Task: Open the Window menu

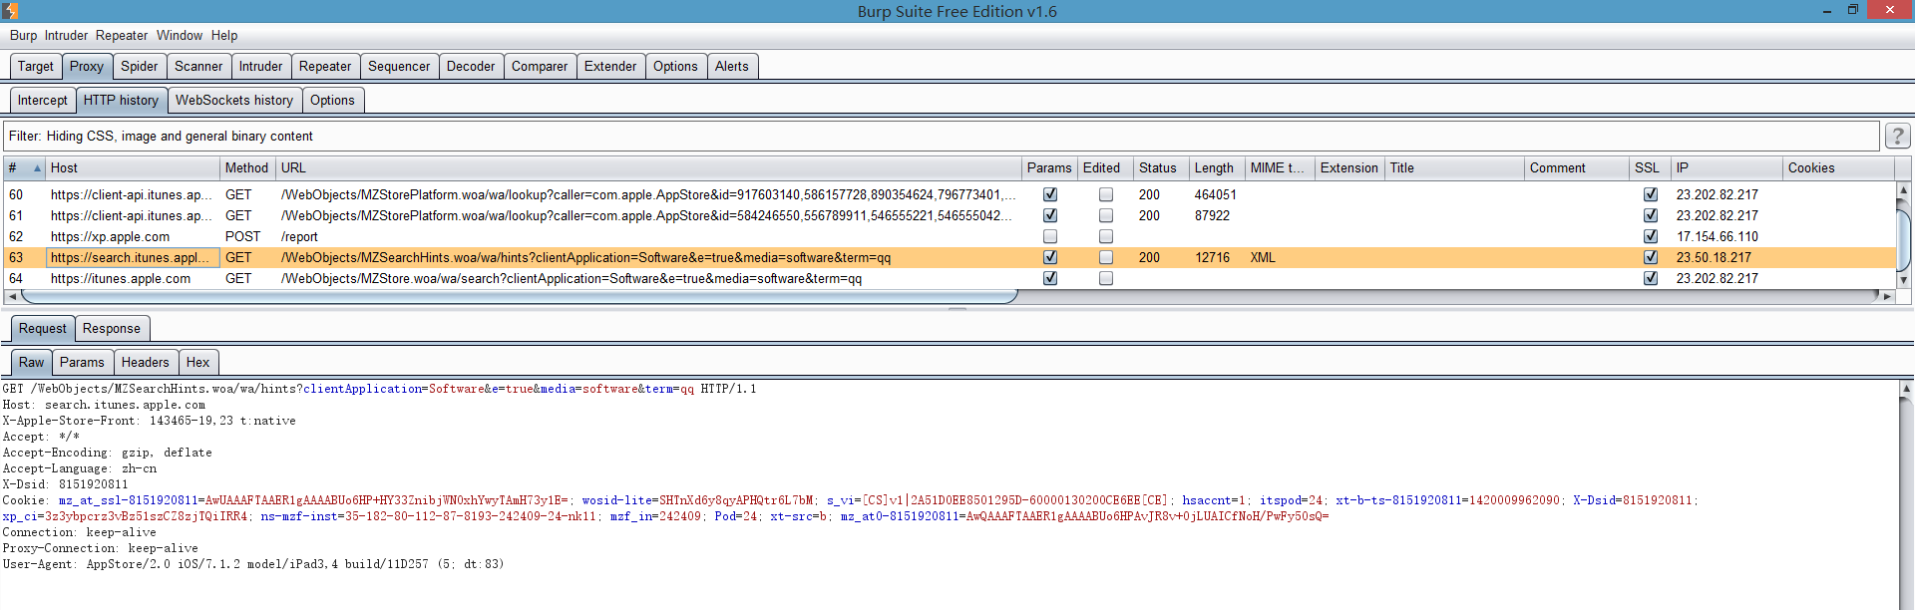Action: pyautogui.click(x=180, y=35)
